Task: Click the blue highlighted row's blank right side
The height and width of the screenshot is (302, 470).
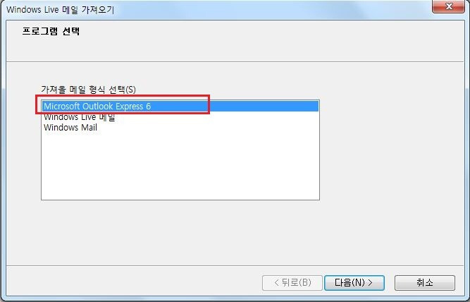Action: click(264, 107)
